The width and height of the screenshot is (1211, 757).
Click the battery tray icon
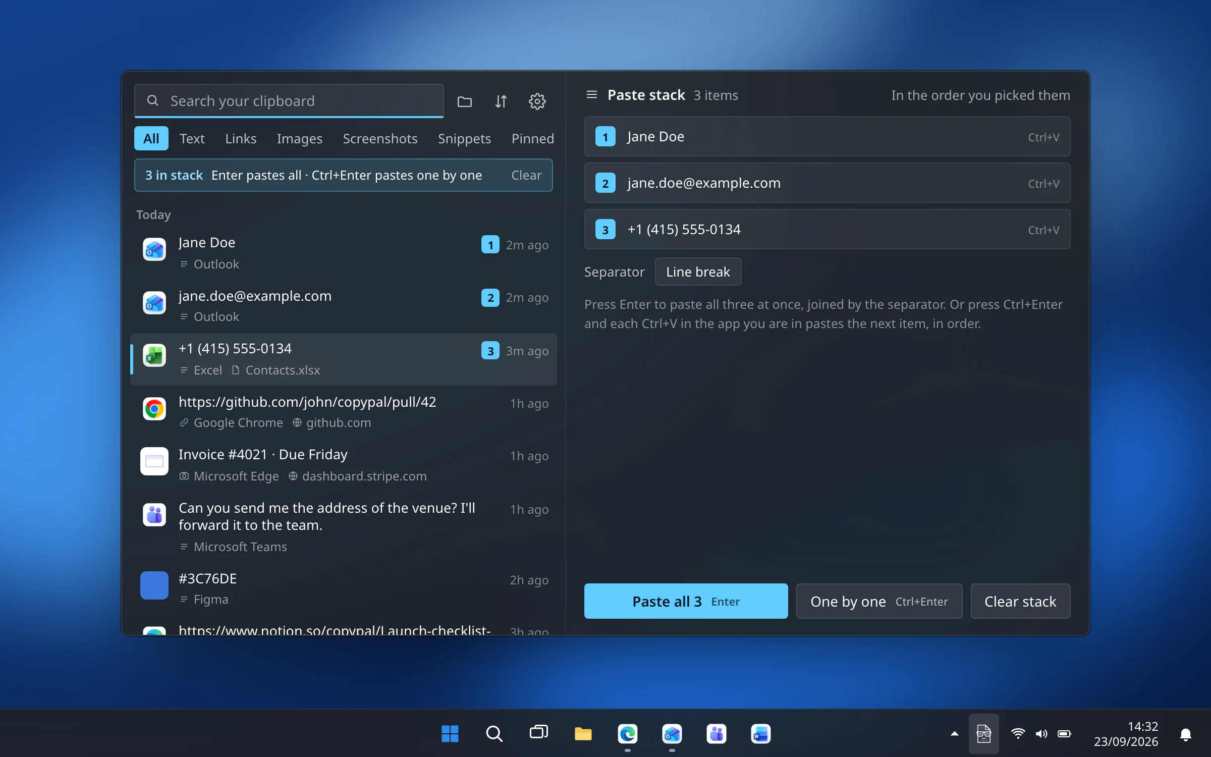[1064, 734]
